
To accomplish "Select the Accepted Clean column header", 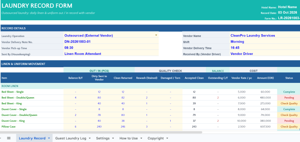I will click(194, 78).
